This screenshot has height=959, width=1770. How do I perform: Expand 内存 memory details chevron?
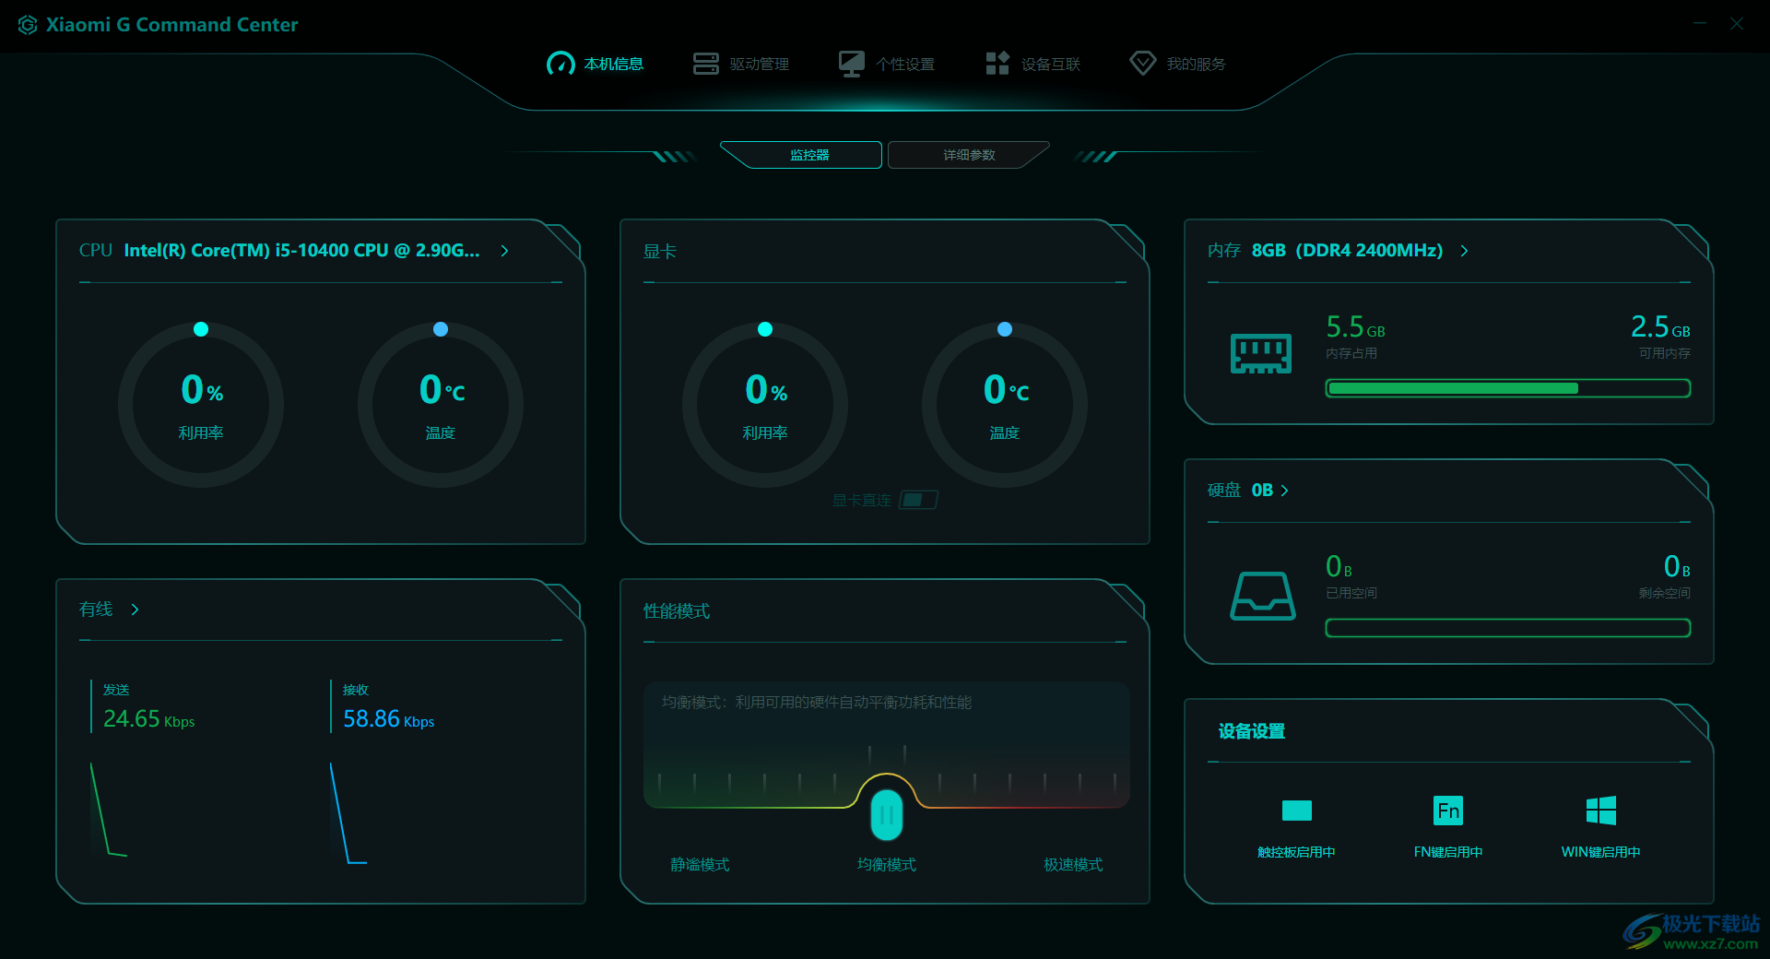point(1466,250)
